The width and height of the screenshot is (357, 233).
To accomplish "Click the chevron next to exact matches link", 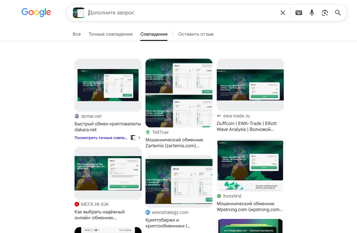I will (139, 138).
